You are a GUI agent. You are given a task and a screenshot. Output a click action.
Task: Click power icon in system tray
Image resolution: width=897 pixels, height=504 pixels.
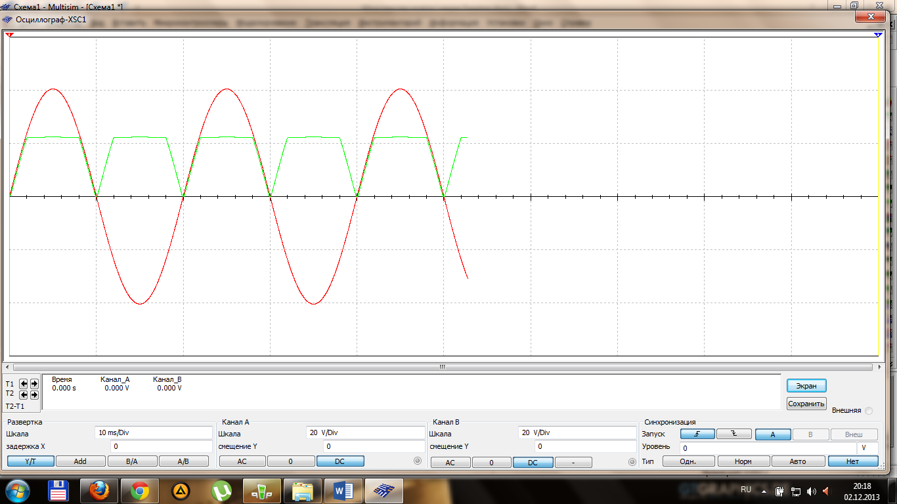780,491
